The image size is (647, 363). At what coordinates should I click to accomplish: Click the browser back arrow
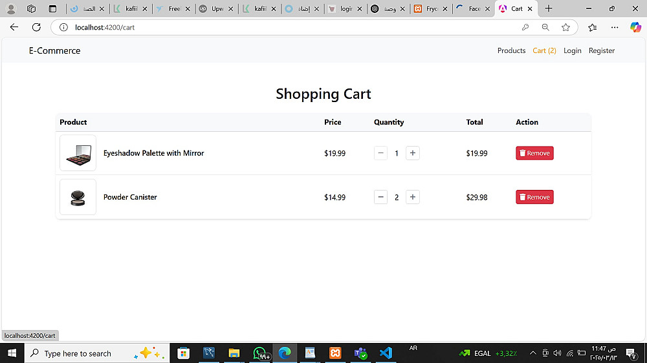[14, 27]
